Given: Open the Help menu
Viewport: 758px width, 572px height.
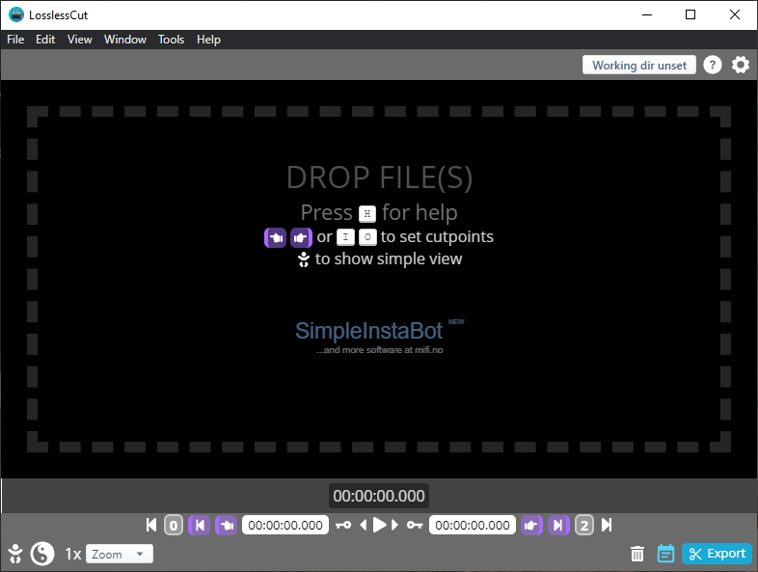Looking at the screenshot, I should (x=208, y=40).
